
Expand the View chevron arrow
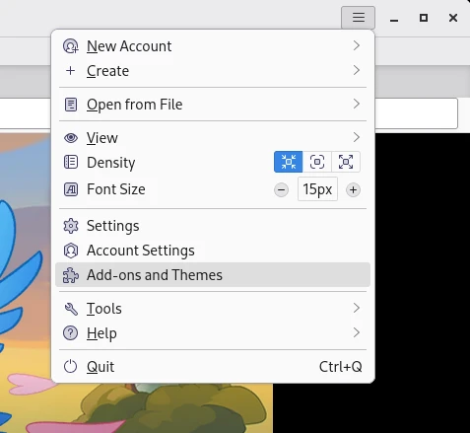[357, 137]
